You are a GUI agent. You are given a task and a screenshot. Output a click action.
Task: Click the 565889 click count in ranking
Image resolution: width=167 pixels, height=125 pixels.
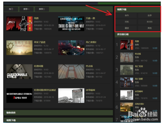(x=144, y=86)
